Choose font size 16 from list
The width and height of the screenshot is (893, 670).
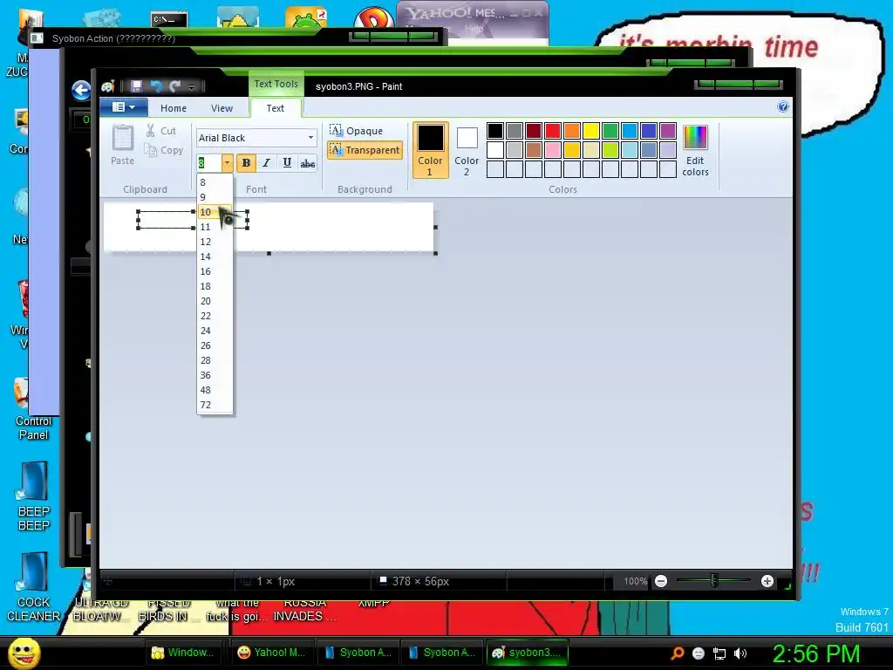[x=215, y=271]
